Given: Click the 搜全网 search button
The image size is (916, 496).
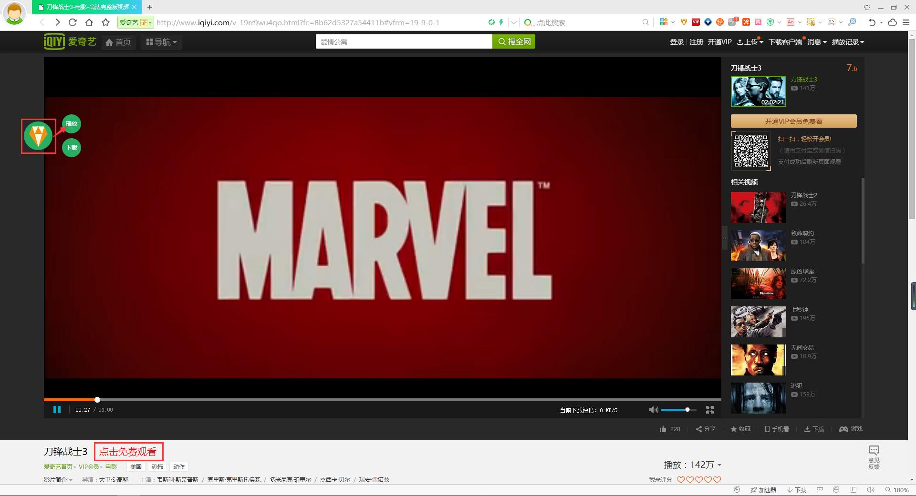Looking at the screenshot, I should pos(514,42).
